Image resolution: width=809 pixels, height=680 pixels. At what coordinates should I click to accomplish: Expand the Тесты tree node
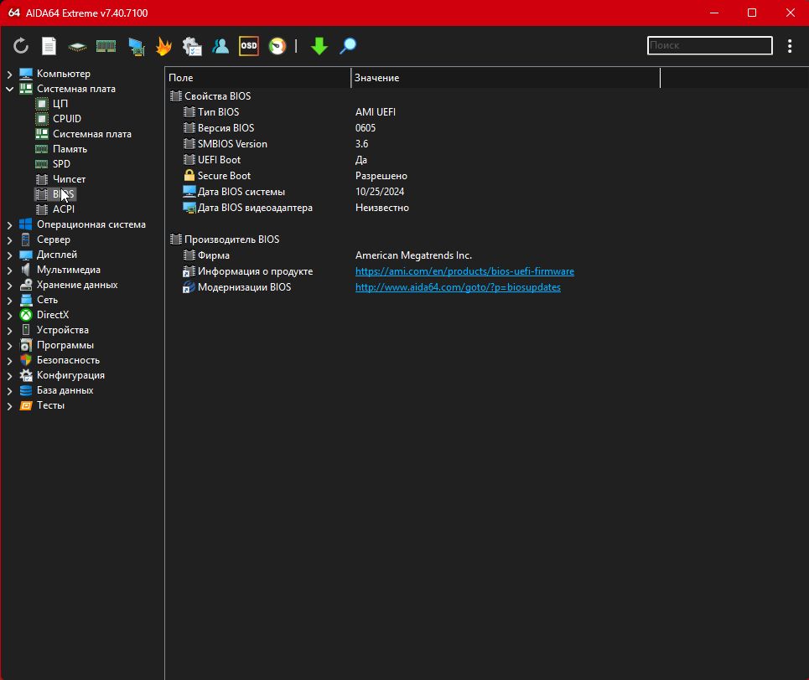9,405
